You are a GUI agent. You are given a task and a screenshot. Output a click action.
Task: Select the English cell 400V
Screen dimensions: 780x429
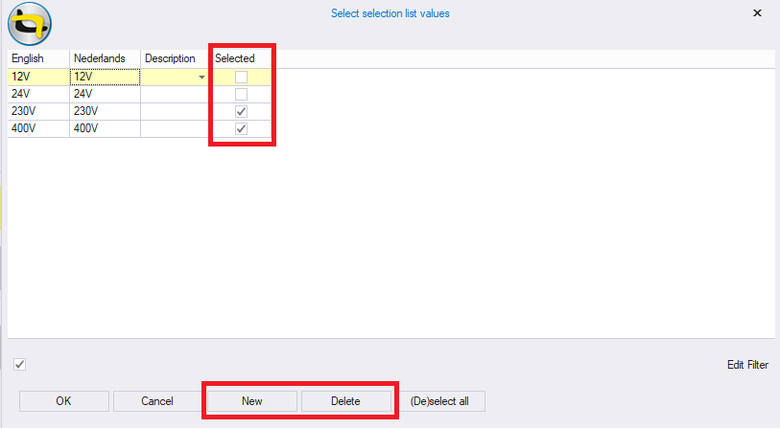click(x=38, y=128)
